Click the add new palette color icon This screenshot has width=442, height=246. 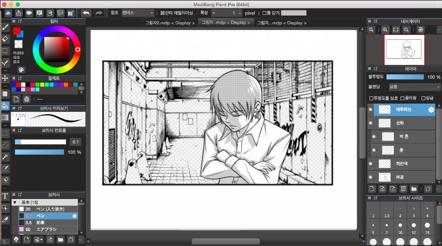click(16, 99)
